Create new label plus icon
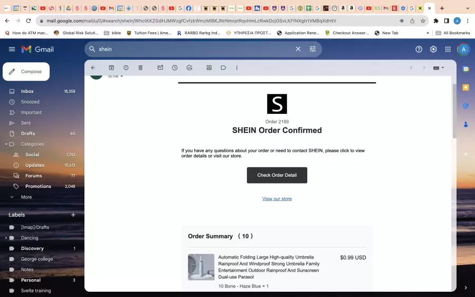Screen dimensions: 475x297 coord(73,215)
